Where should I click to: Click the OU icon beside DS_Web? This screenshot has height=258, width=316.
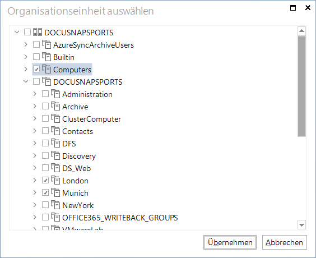55,168
